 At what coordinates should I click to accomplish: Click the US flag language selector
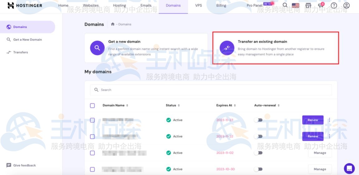(295, 6)
